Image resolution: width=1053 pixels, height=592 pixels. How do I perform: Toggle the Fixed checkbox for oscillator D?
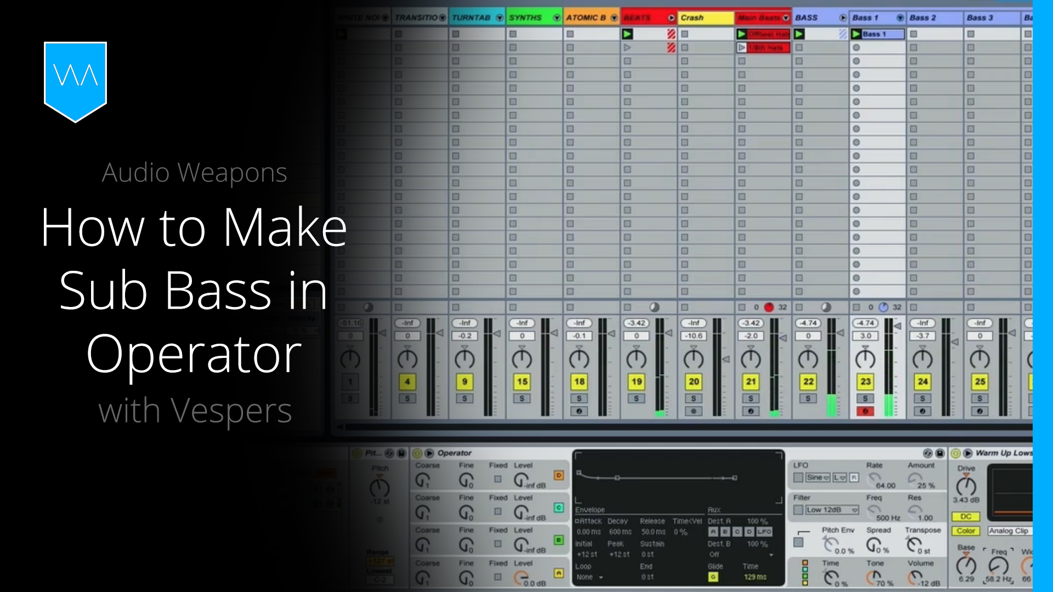pyautogui.click(x=498, y=479)
